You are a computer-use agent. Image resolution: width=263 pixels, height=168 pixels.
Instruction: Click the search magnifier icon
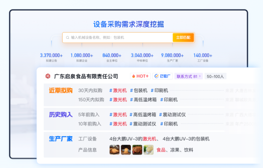pos(68,37)
